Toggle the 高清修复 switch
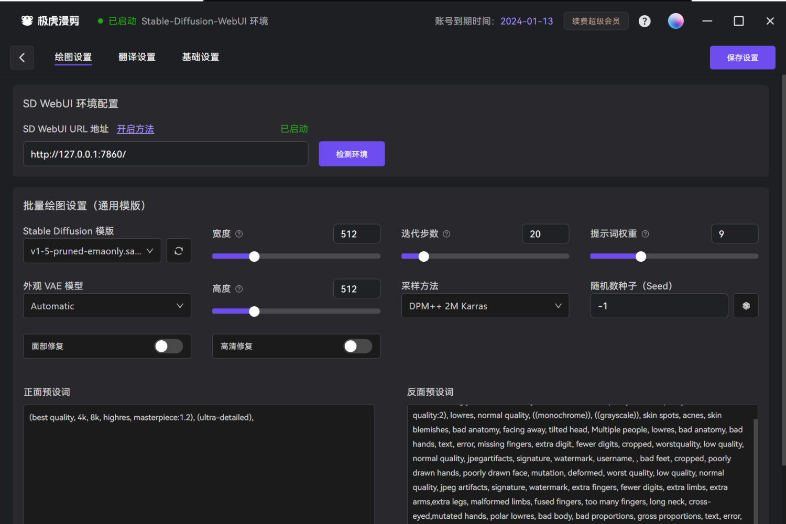 click(x=358, y=346)
